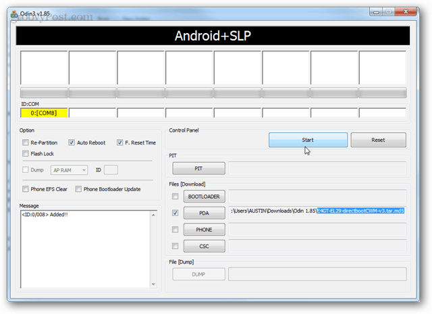The width and height of the screenshot is (432, 314).
Task: Enable Phone Bootloader Update checkbox
Action: tap(78, 189)
